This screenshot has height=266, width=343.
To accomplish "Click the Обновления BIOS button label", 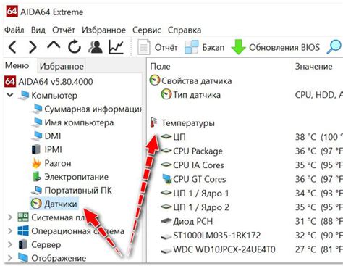I will click(284, 47).
